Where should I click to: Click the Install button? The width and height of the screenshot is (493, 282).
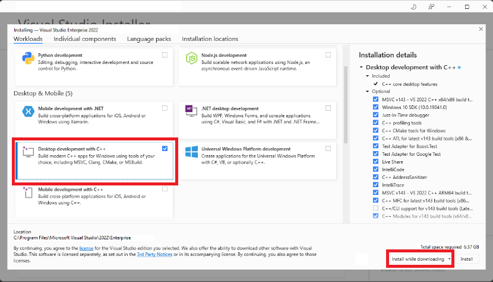click(467, 259)
